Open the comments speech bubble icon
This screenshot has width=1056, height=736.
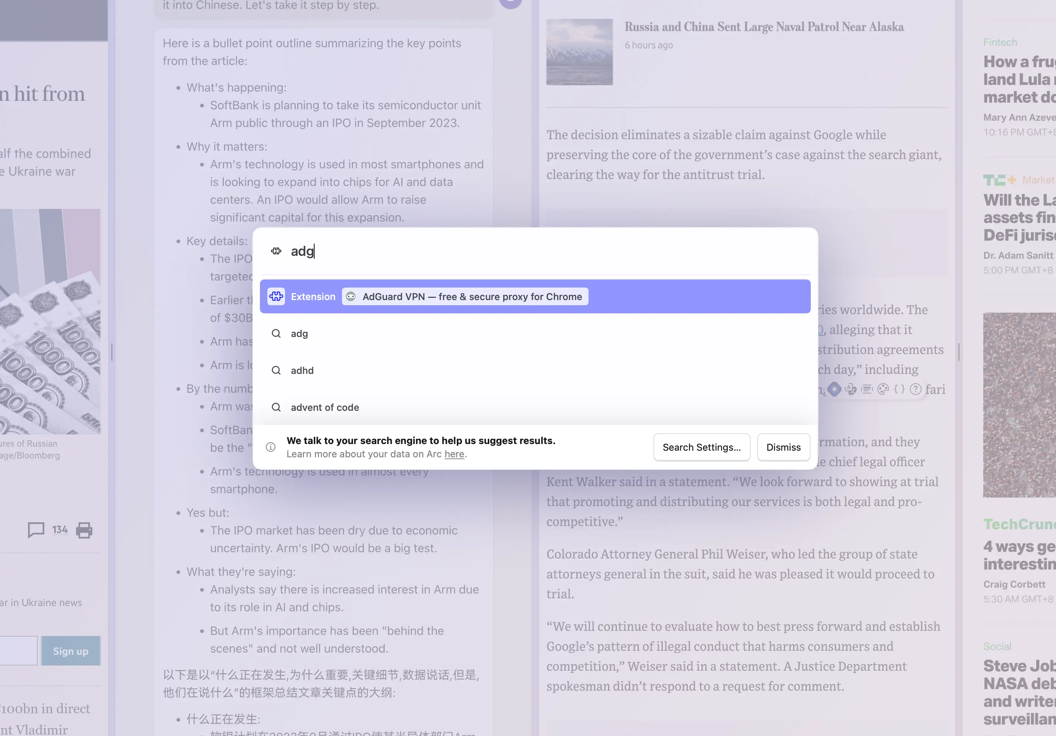pos(36,530)
